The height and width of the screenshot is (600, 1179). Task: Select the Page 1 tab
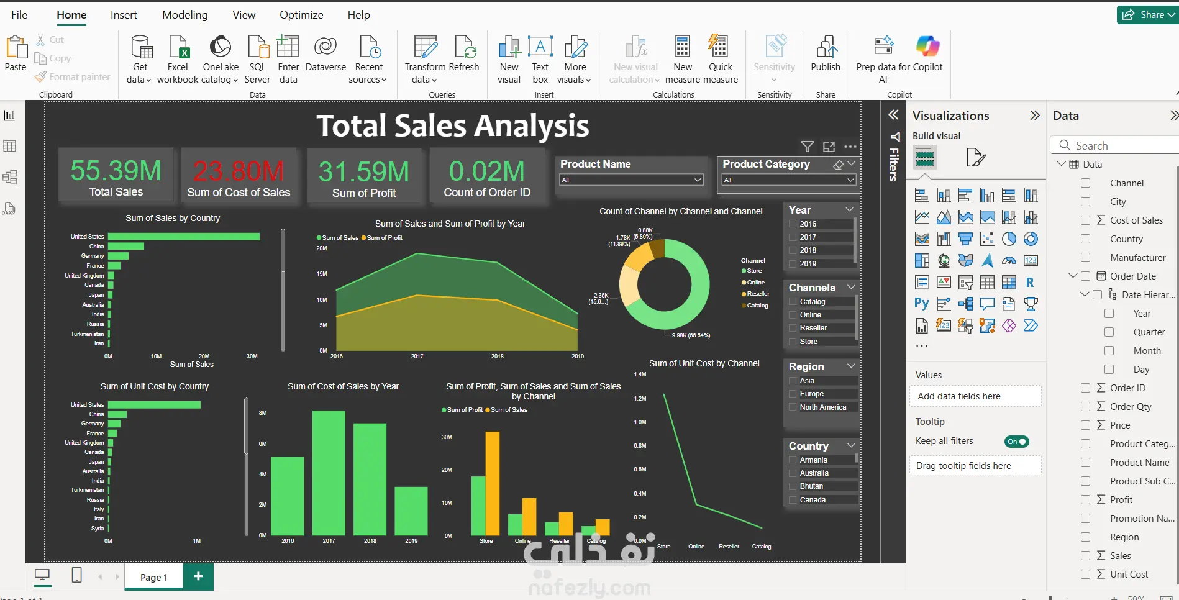[x=154, y=577]
